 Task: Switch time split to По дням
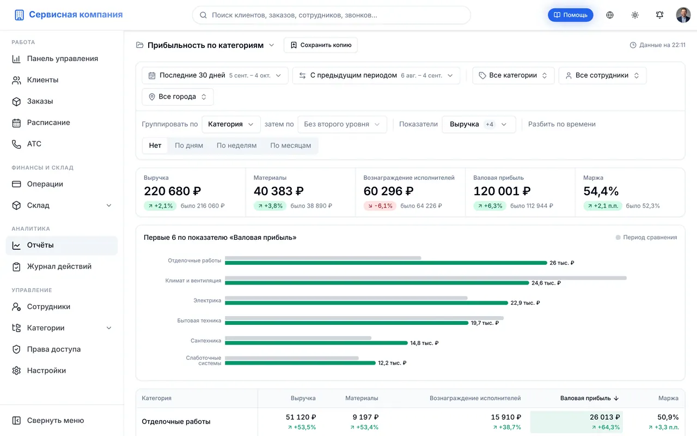point(189,146)
